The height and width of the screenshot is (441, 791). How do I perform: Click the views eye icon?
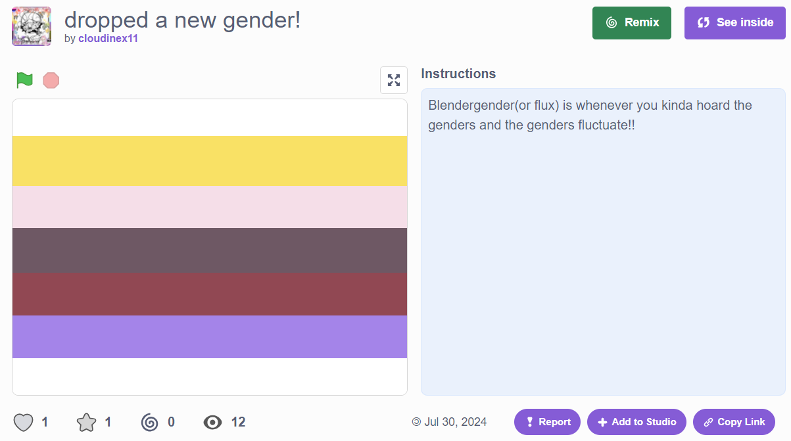(213, 422)
